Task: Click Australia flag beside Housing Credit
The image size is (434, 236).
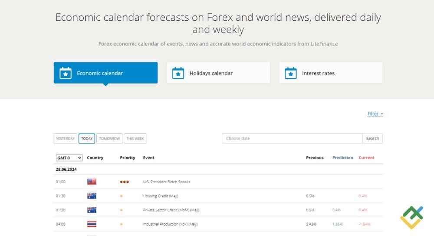Action: [92, 196]
